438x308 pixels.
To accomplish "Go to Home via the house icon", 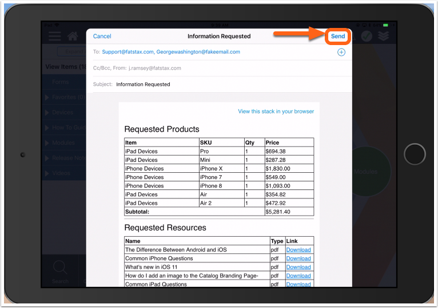I will pos(73,36).
